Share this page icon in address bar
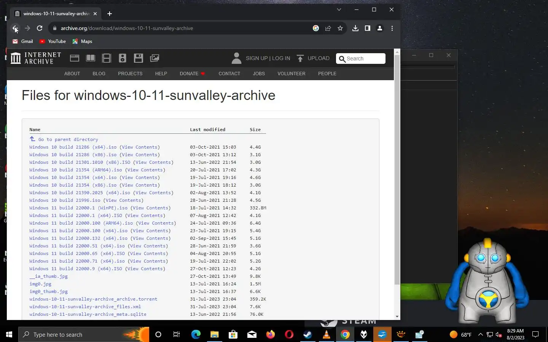The width and height of the screenshot is (548, 342). point(328,28)
